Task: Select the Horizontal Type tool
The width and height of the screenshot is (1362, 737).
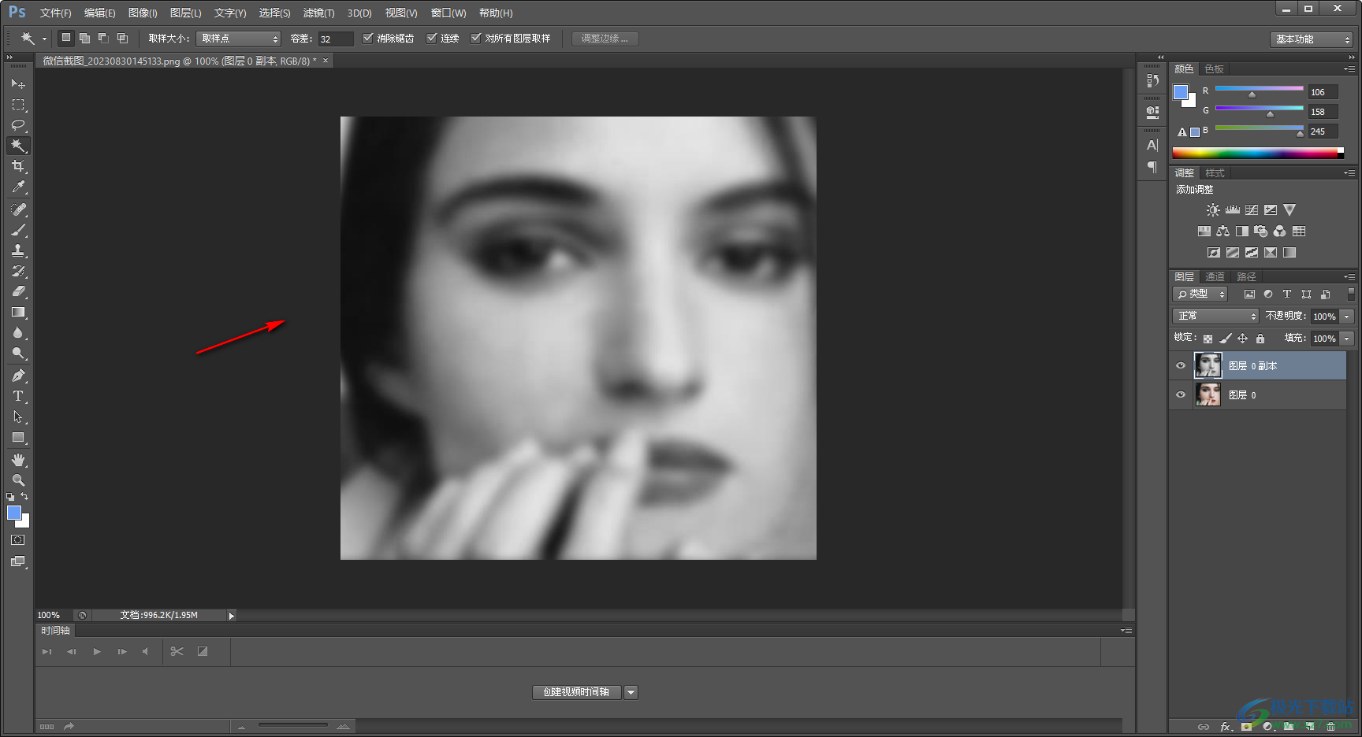Action: coord(18,396)
